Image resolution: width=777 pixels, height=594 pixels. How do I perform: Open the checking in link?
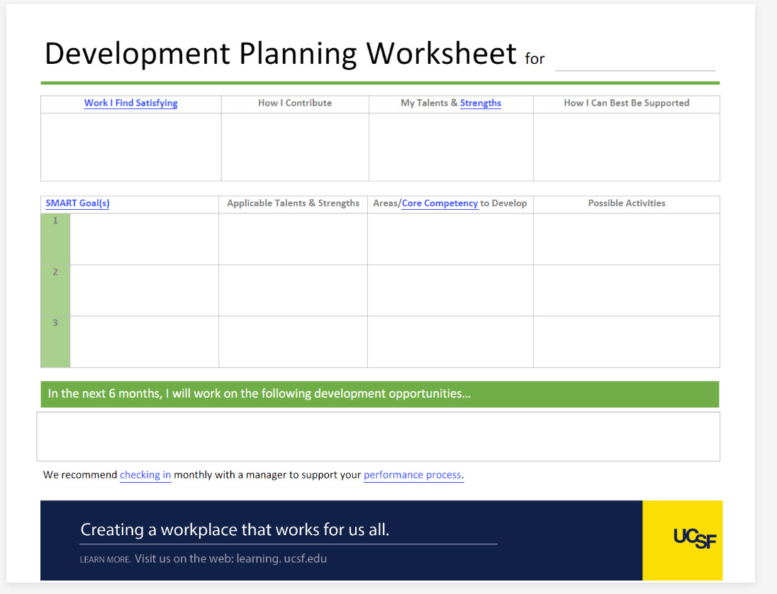[x=145, y=475]
